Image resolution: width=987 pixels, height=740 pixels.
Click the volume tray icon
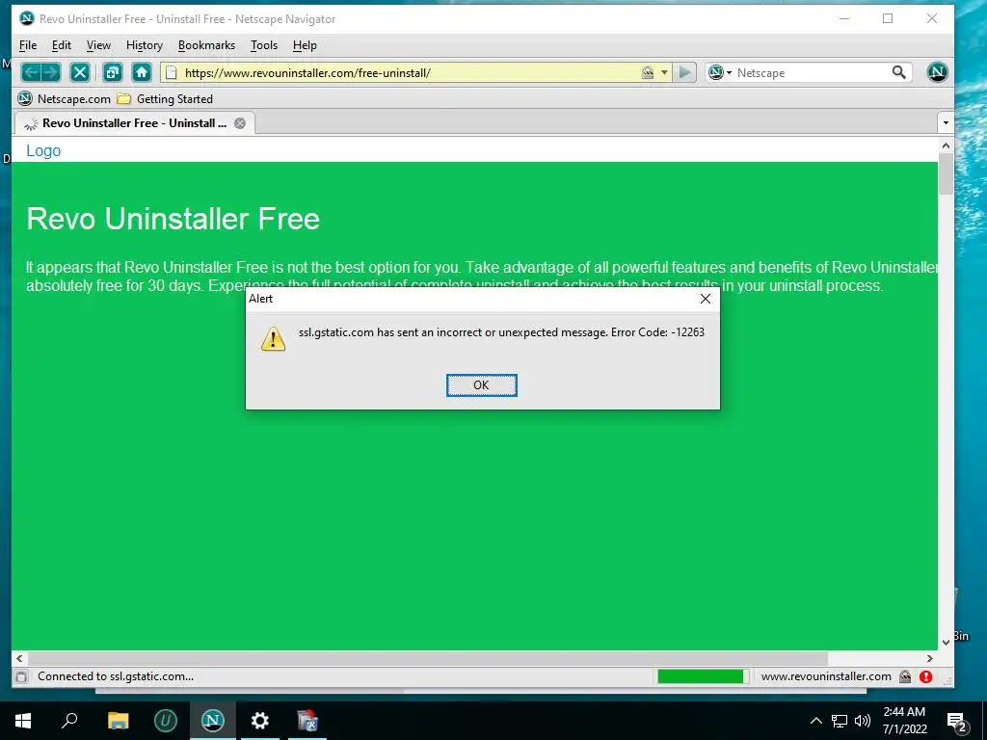[x=863, y=721]
